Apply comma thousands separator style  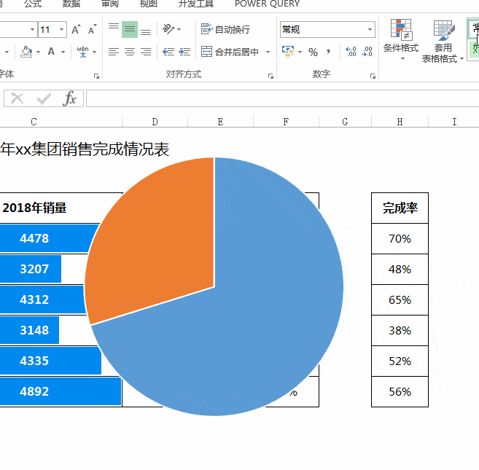(x=328, y=52)
